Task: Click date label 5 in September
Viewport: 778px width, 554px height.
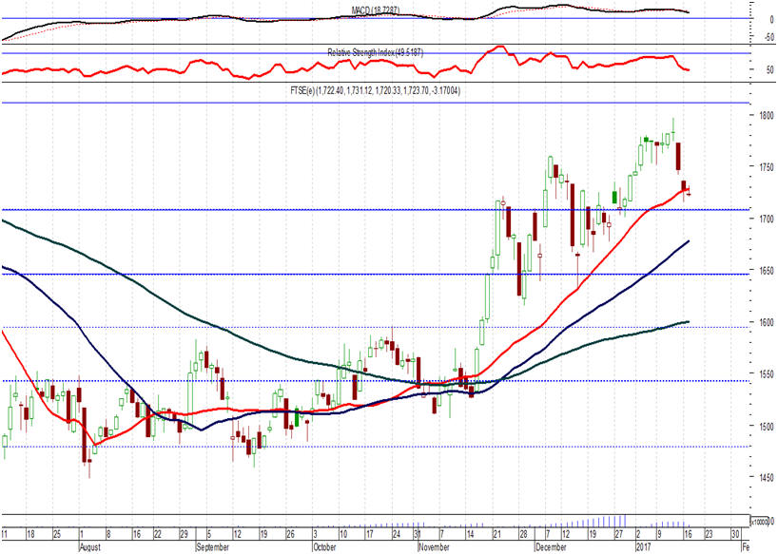Action: click(209, 535)
